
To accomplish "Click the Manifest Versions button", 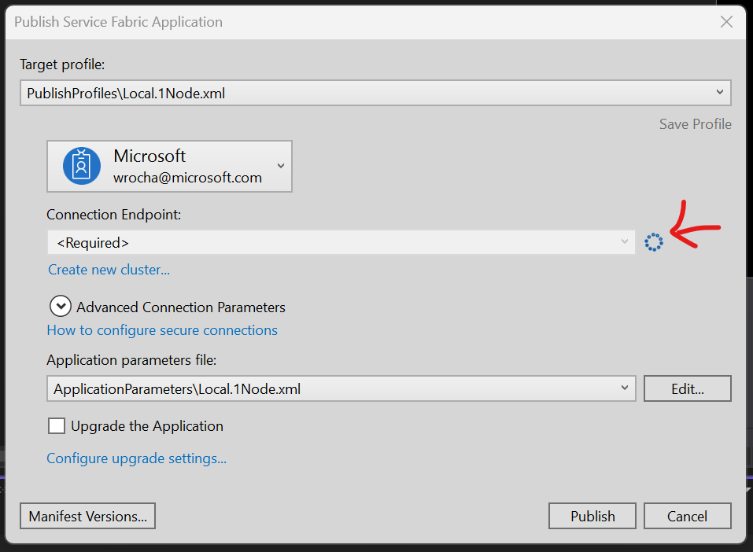I will (x=88, y=516).
